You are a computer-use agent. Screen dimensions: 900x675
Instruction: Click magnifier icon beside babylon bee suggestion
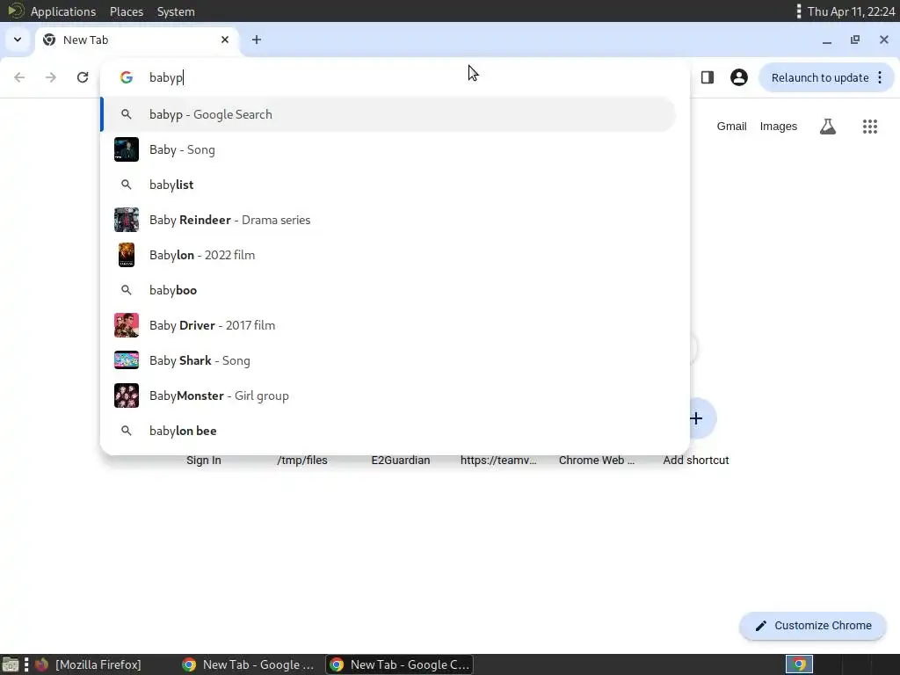pyautogui.click(x=127, y=431)
